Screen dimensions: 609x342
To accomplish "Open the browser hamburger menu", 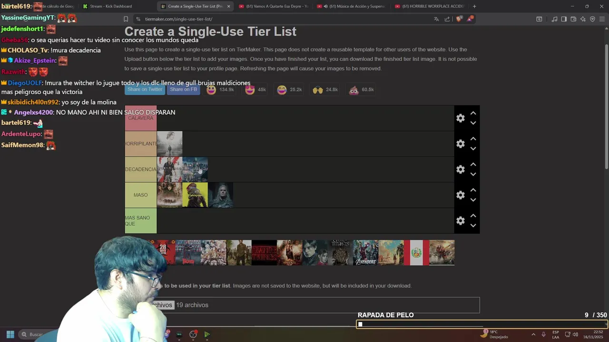I will point(602,19).
